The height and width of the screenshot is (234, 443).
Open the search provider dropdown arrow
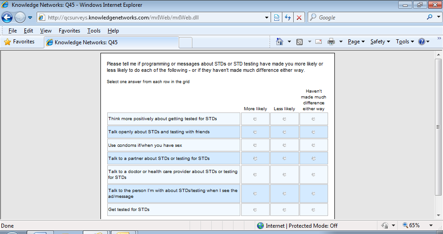(x=438, y=17)
